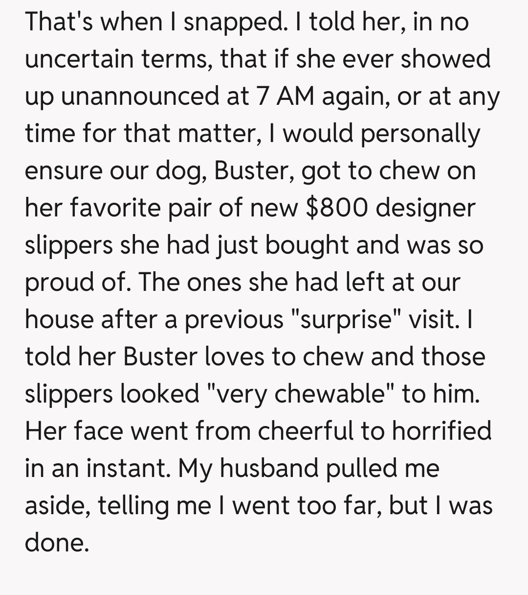Click the word "uncertain"
The height and width of the screenshot is (595, 528).
coord(79,59)
